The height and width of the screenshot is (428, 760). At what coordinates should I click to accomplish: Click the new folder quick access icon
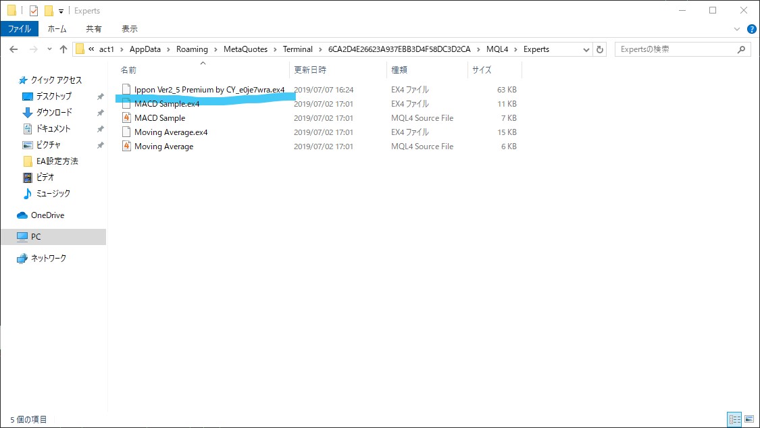click(49, 11)
